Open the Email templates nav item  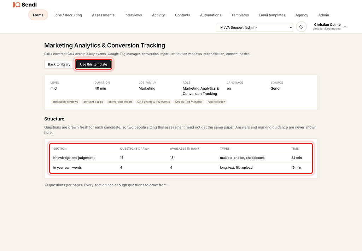tap(272, 15)
